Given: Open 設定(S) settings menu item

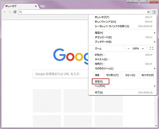Looking at the screenshot, I should (123, 81).
